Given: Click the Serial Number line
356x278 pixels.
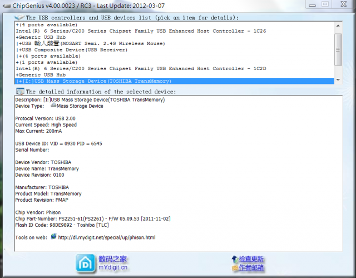Looking at the screenshot, I should click(32, 150).
